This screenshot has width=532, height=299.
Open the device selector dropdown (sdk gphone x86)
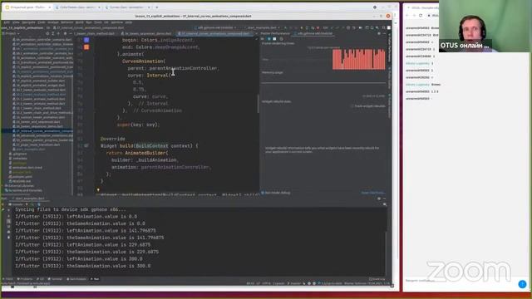tap(216, 27)
